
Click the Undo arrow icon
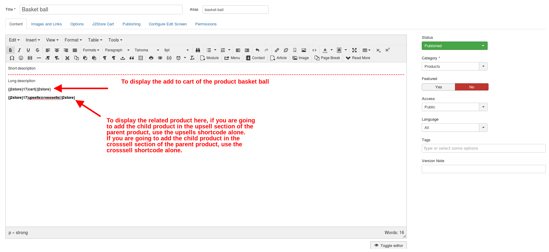257,50
